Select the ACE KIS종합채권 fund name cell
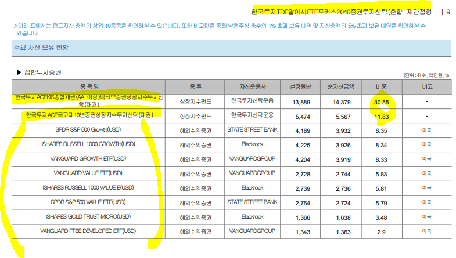Image resolution: width=456 pixels, height=258 pixels. (x=89, y=101)
